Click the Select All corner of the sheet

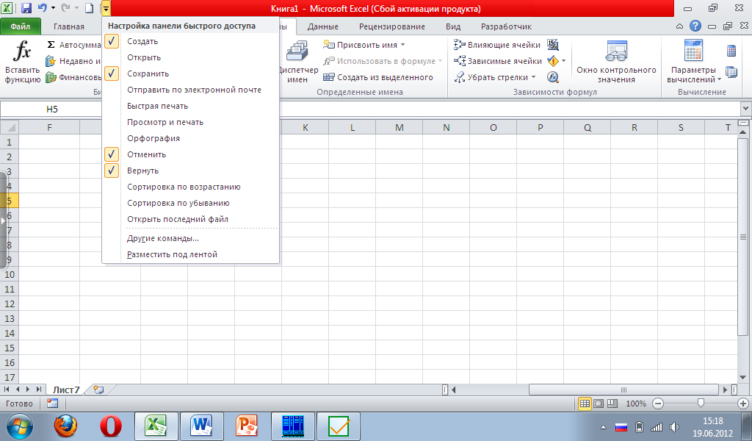click(x=9, y=127)
